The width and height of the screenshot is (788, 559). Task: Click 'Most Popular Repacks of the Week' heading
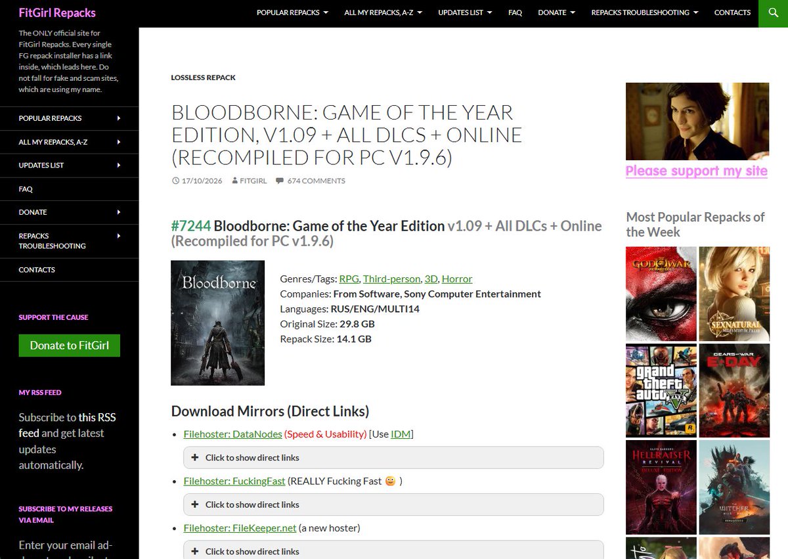click(x=695, y=225)
